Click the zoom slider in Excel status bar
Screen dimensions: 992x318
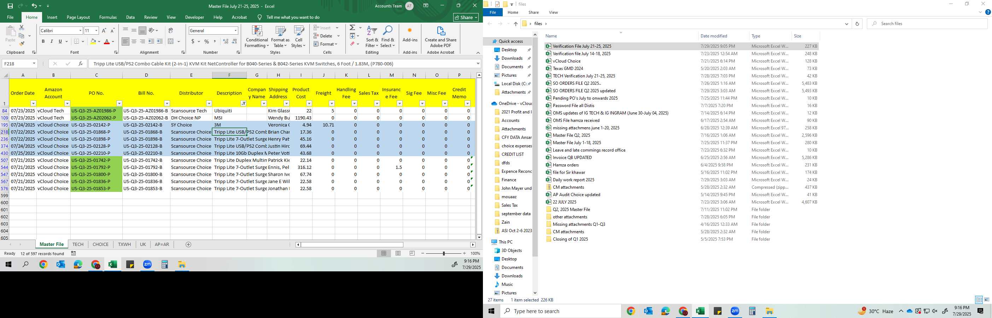pyautogui.click(x=444, y=253)
